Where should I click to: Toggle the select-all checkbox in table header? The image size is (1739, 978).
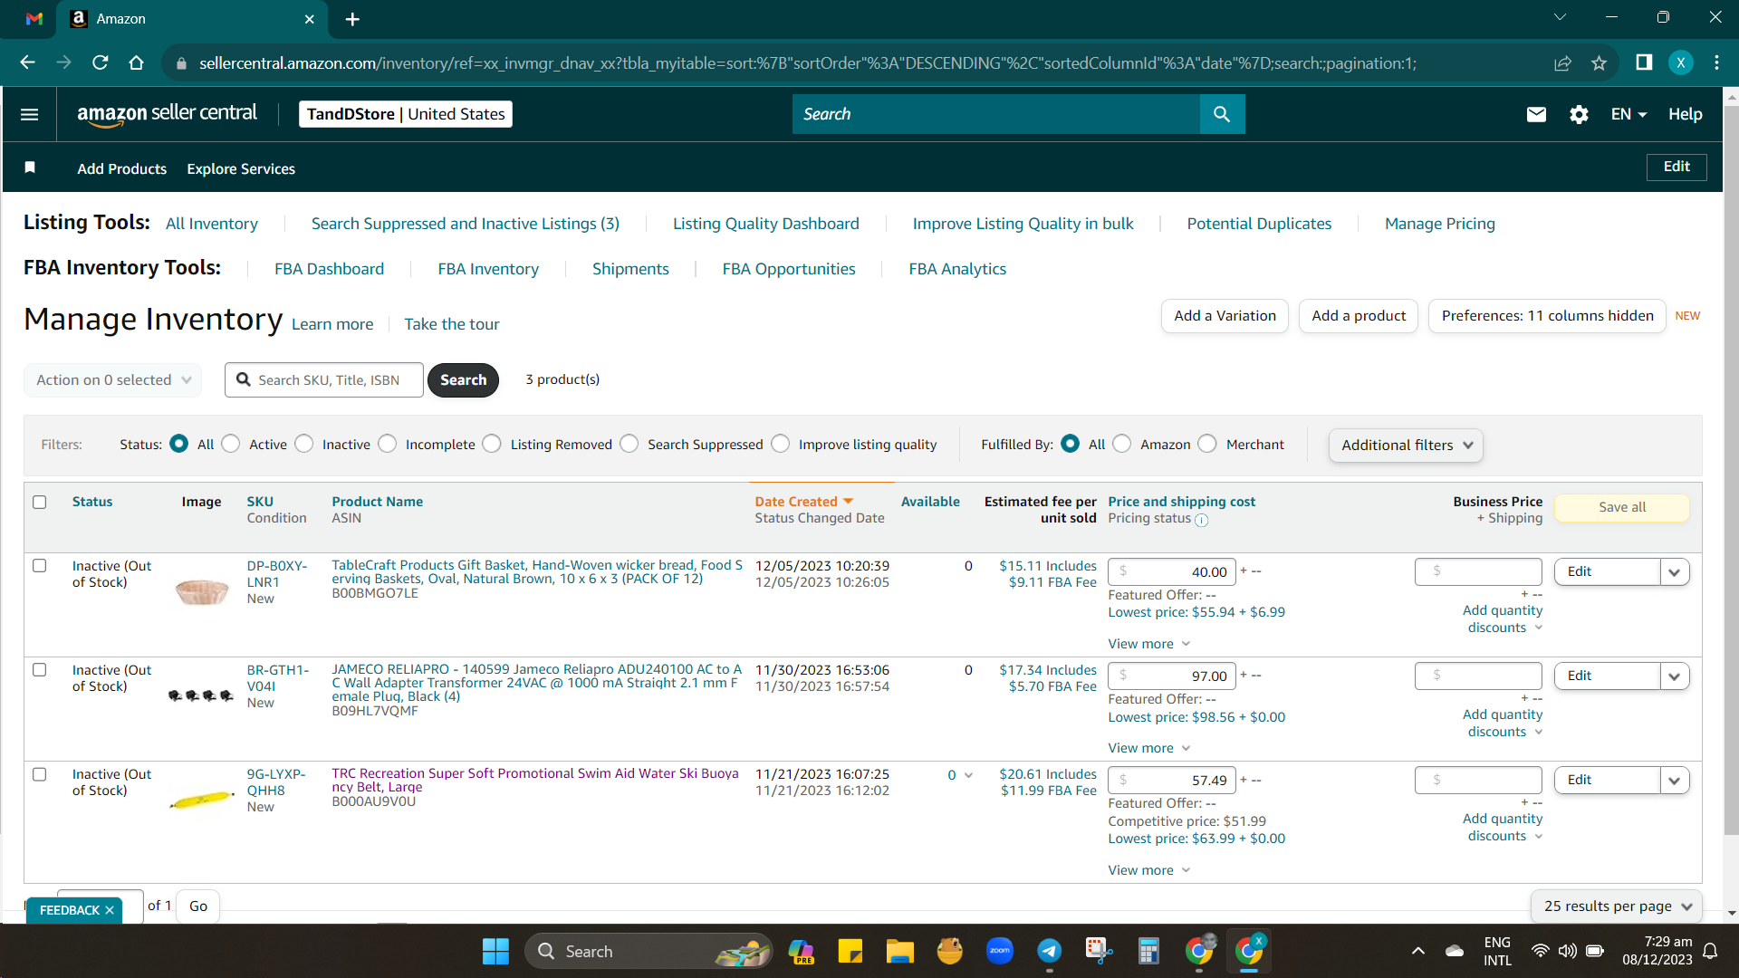point(40,502)
